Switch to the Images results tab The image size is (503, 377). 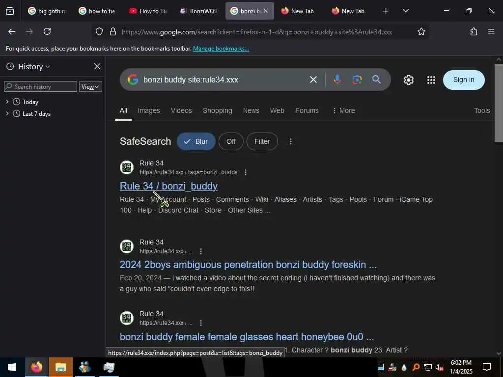pos(149,110)
